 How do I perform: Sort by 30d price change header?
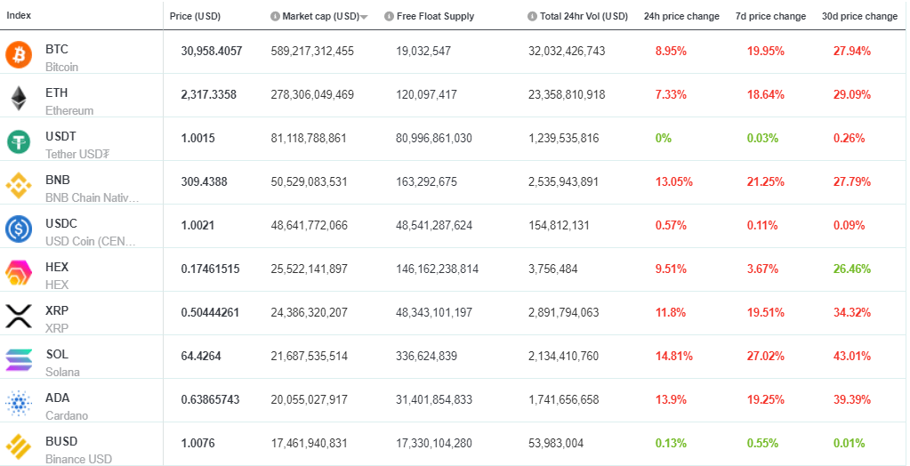click(859, 16)
